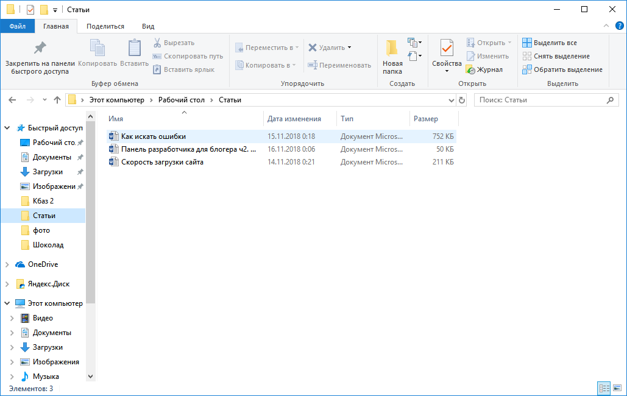Click the properties checkmark in title bar
Viewport: 627px width, 396px height.
click(x=30, y=10)
